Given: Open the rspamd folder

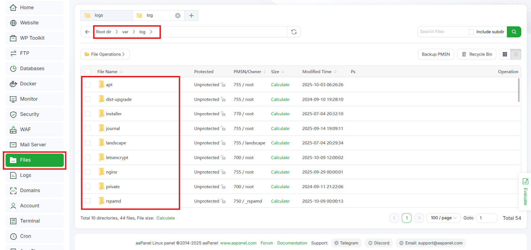Looking at the screenshot, I should click(x=113, y=201).
